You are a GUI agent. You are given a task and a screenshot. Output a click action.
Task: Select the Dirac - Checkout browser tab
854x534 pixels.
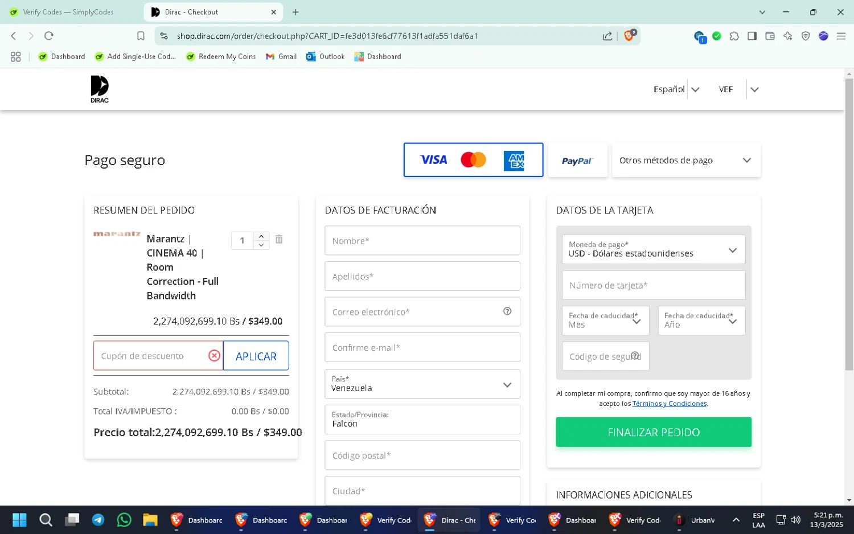pyautogui.click(x=213, y=12)
